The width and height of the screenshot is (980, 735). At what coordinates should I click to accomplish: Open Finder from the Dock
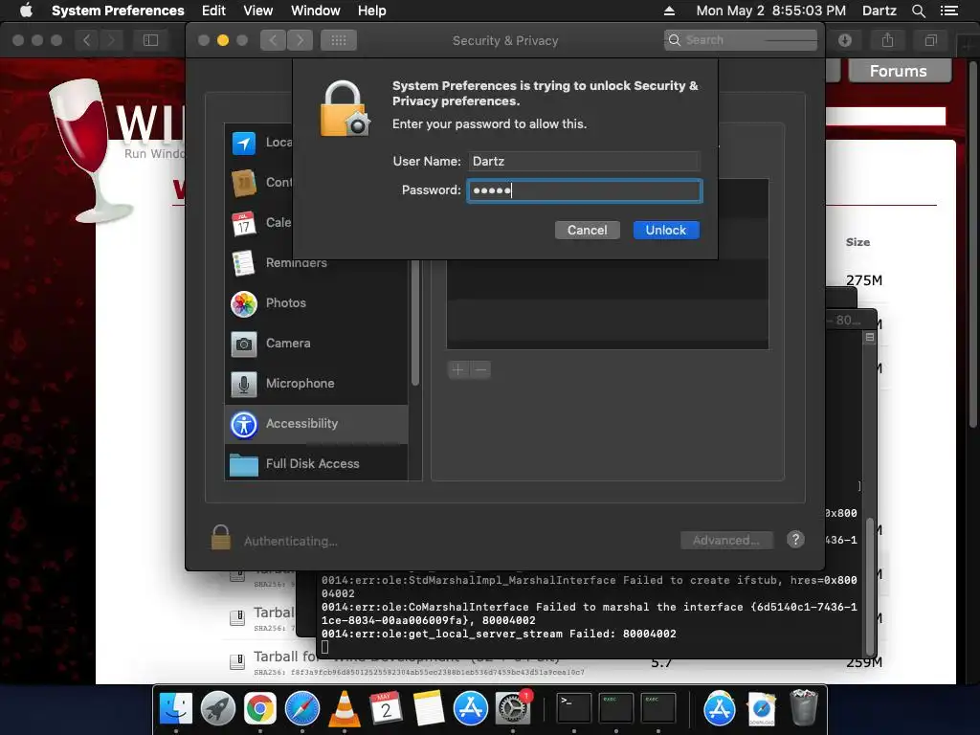coord(176,708)
